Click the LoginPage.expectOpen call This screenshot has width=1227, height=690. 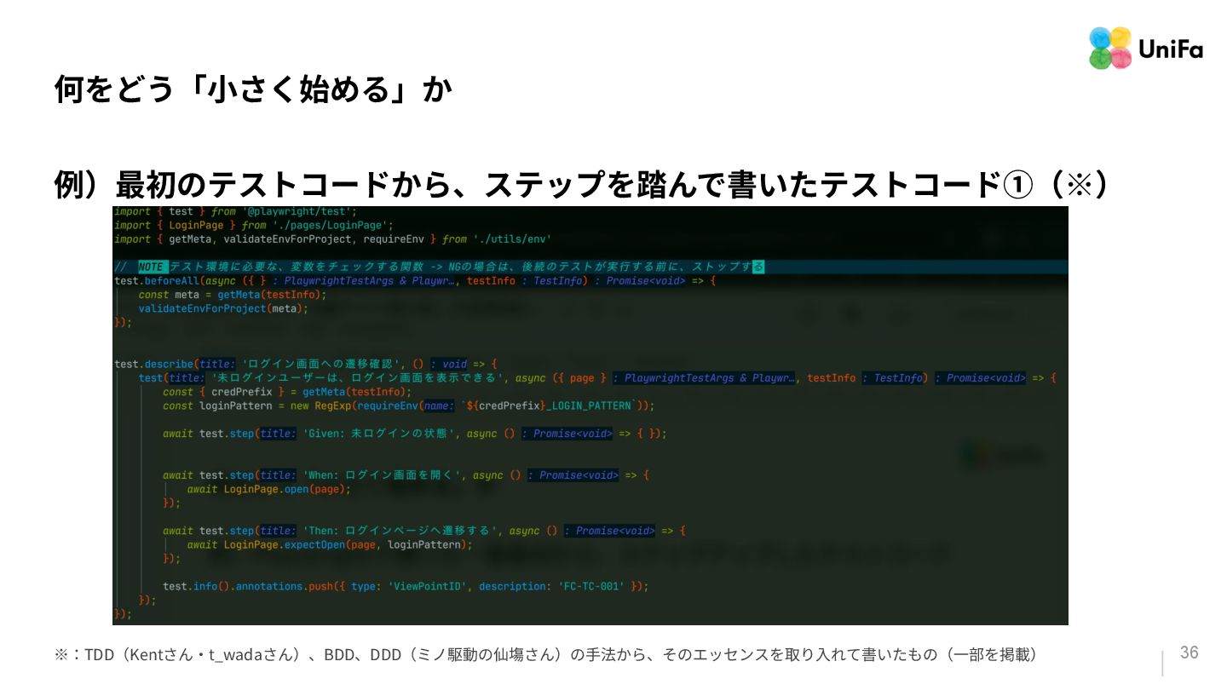(x=285, y=544)
